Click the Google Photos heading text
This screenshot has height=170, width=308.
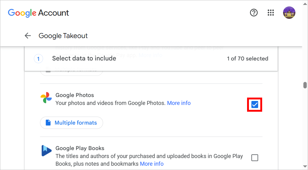pyautogui.click(x=75, y=95)
